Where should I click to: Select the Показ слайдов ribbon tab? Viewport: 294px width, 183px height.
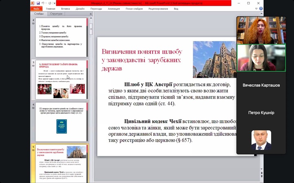click(x=134, y=9)
